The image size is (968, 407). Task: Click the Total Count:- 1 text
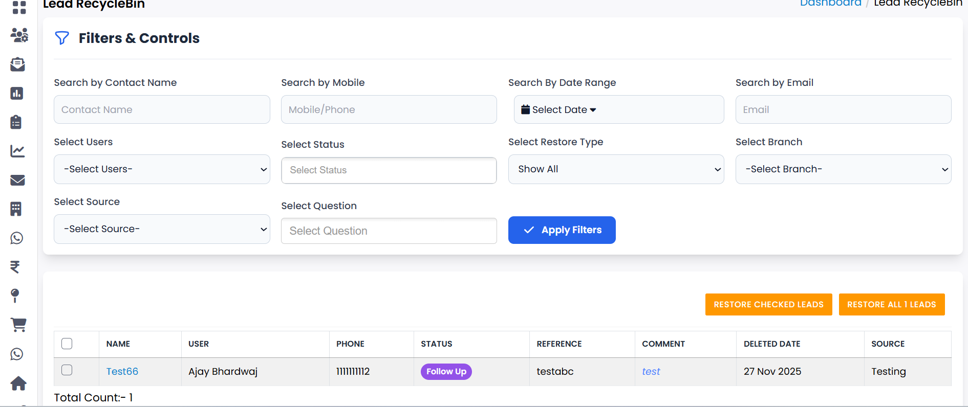coord(94,398)
